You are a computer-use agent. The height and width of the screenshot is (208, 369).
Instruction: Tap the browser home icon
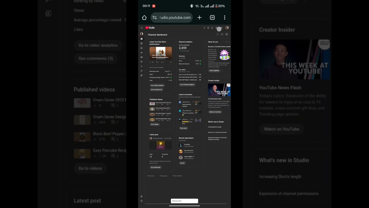pyautogui.click(x=144, y=18)
